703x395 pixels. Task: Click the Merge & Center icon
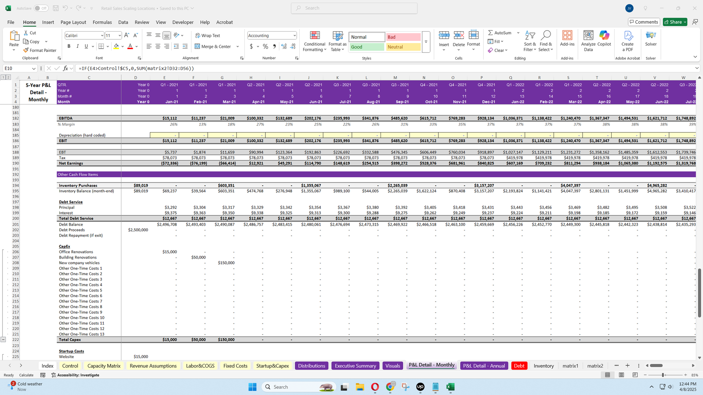197,47
